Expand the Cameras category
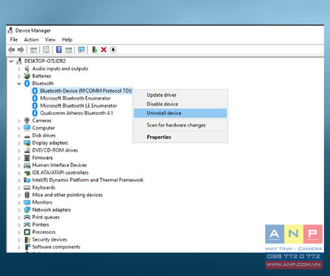Image resolution: width=330 pixels, height=276 pixels. click(x=19, y=121)
